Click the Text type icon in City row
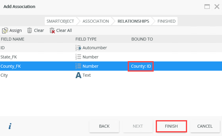222x136 pixels. tap(78, 75)
